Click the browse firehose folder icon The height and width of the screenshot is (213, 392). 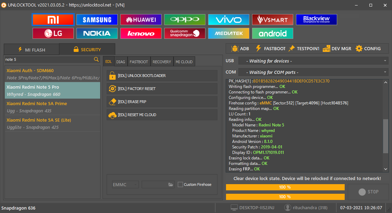click(x=170, y=184)
